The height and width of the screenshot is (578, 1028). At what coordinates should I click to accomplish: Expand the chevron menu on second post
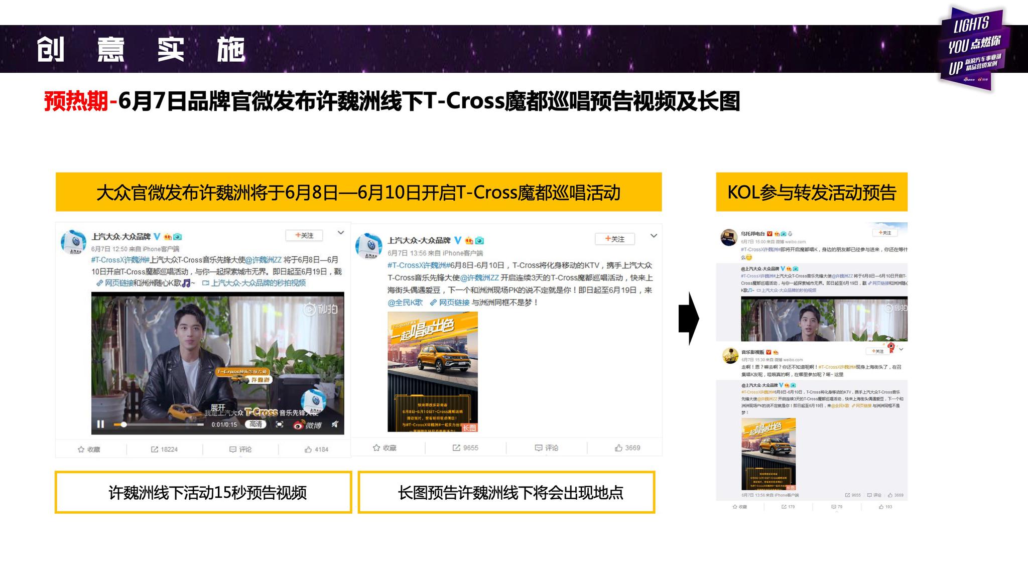click(654, 236)
